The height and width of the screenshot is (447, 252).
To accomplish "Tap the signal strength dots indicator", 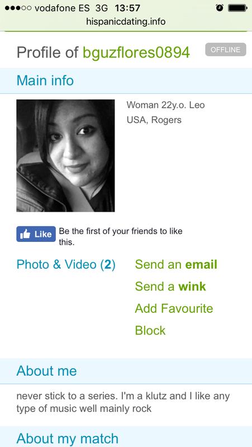I will pos(18,8).
